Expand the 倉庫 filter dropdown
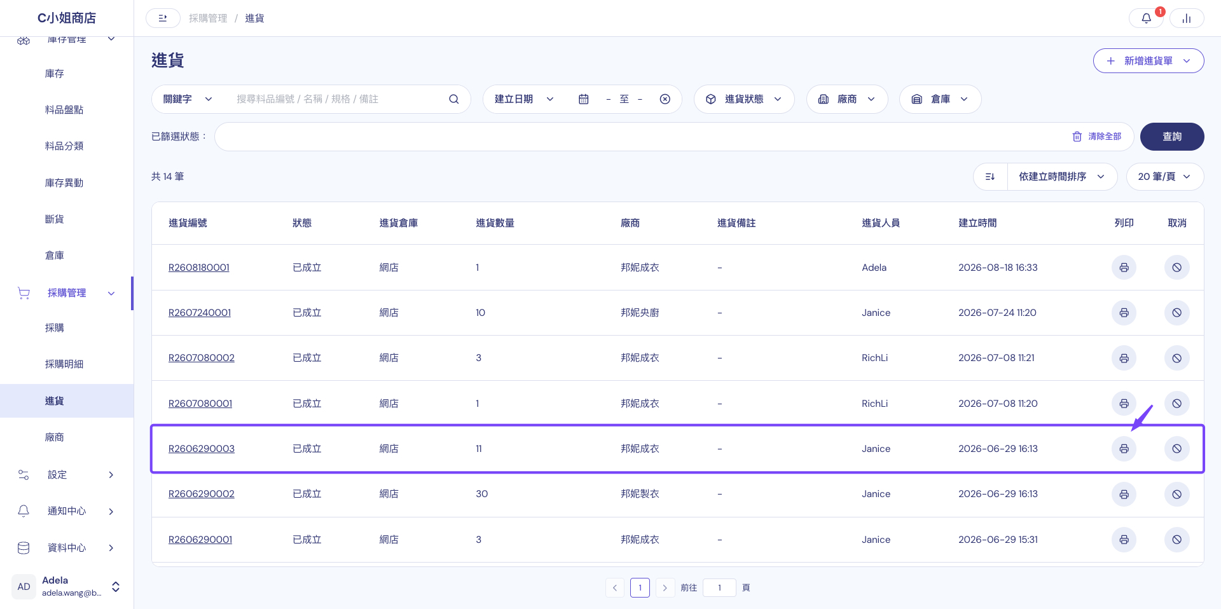This screenshot has height=609, width=1221. (941, 99)
